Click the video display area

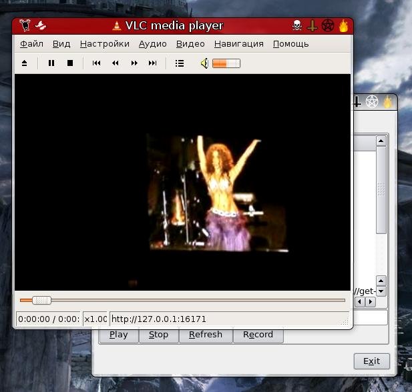coord(182,183)
